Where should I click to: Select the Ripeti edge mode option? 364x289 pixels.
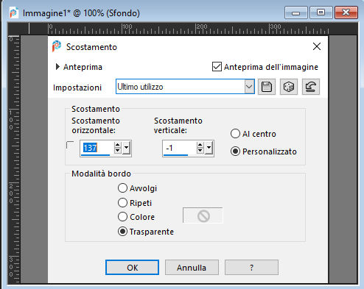coord(122,203)
